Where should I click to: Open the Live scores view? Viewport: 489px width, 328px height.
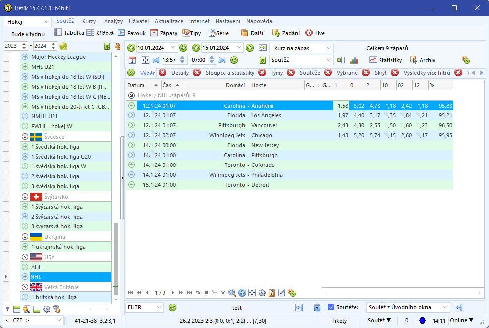[x=315, y=33]
